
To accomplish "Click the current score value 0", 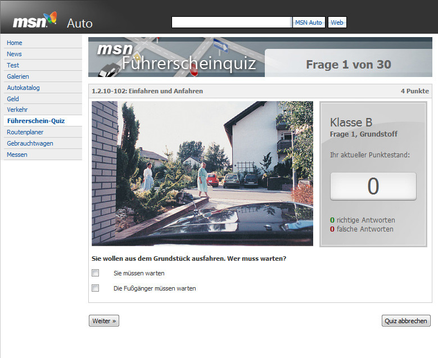I will tap(373, 186).
